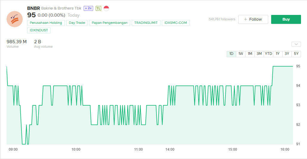Click the 93 price axis label
The image size is (307, 159).
point(298,105)
